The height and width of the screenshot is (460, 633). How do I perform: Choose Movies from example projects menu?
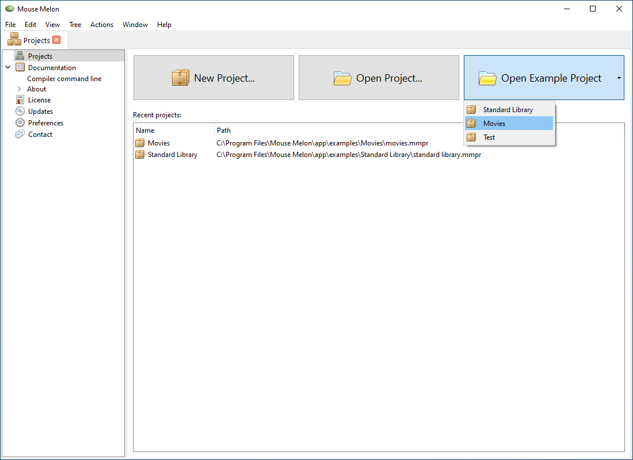(509, 124)
